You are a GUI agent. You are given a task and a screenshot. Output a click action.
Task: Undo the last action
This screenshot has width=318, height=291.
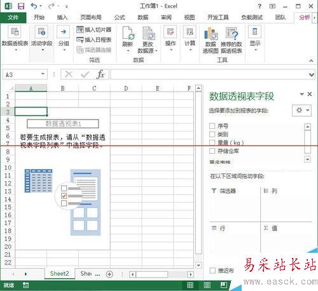(x=34, y=6)
